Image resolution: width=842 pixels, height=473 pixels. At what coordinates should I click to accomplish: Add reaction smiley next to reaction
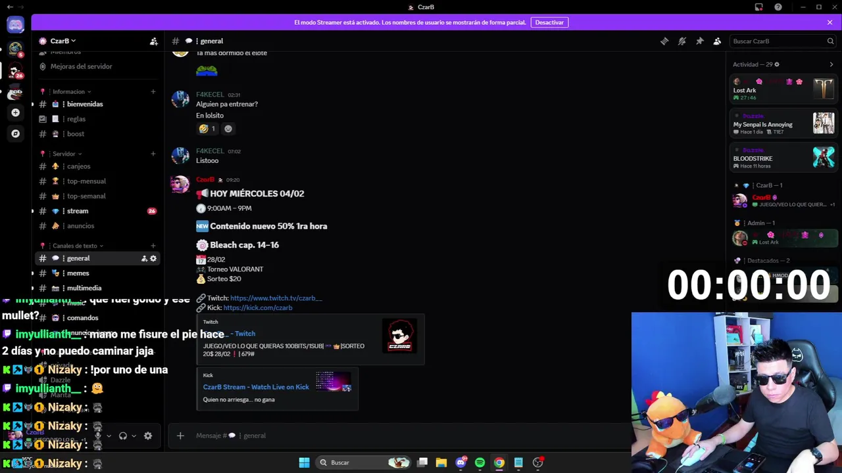(228, 129)
